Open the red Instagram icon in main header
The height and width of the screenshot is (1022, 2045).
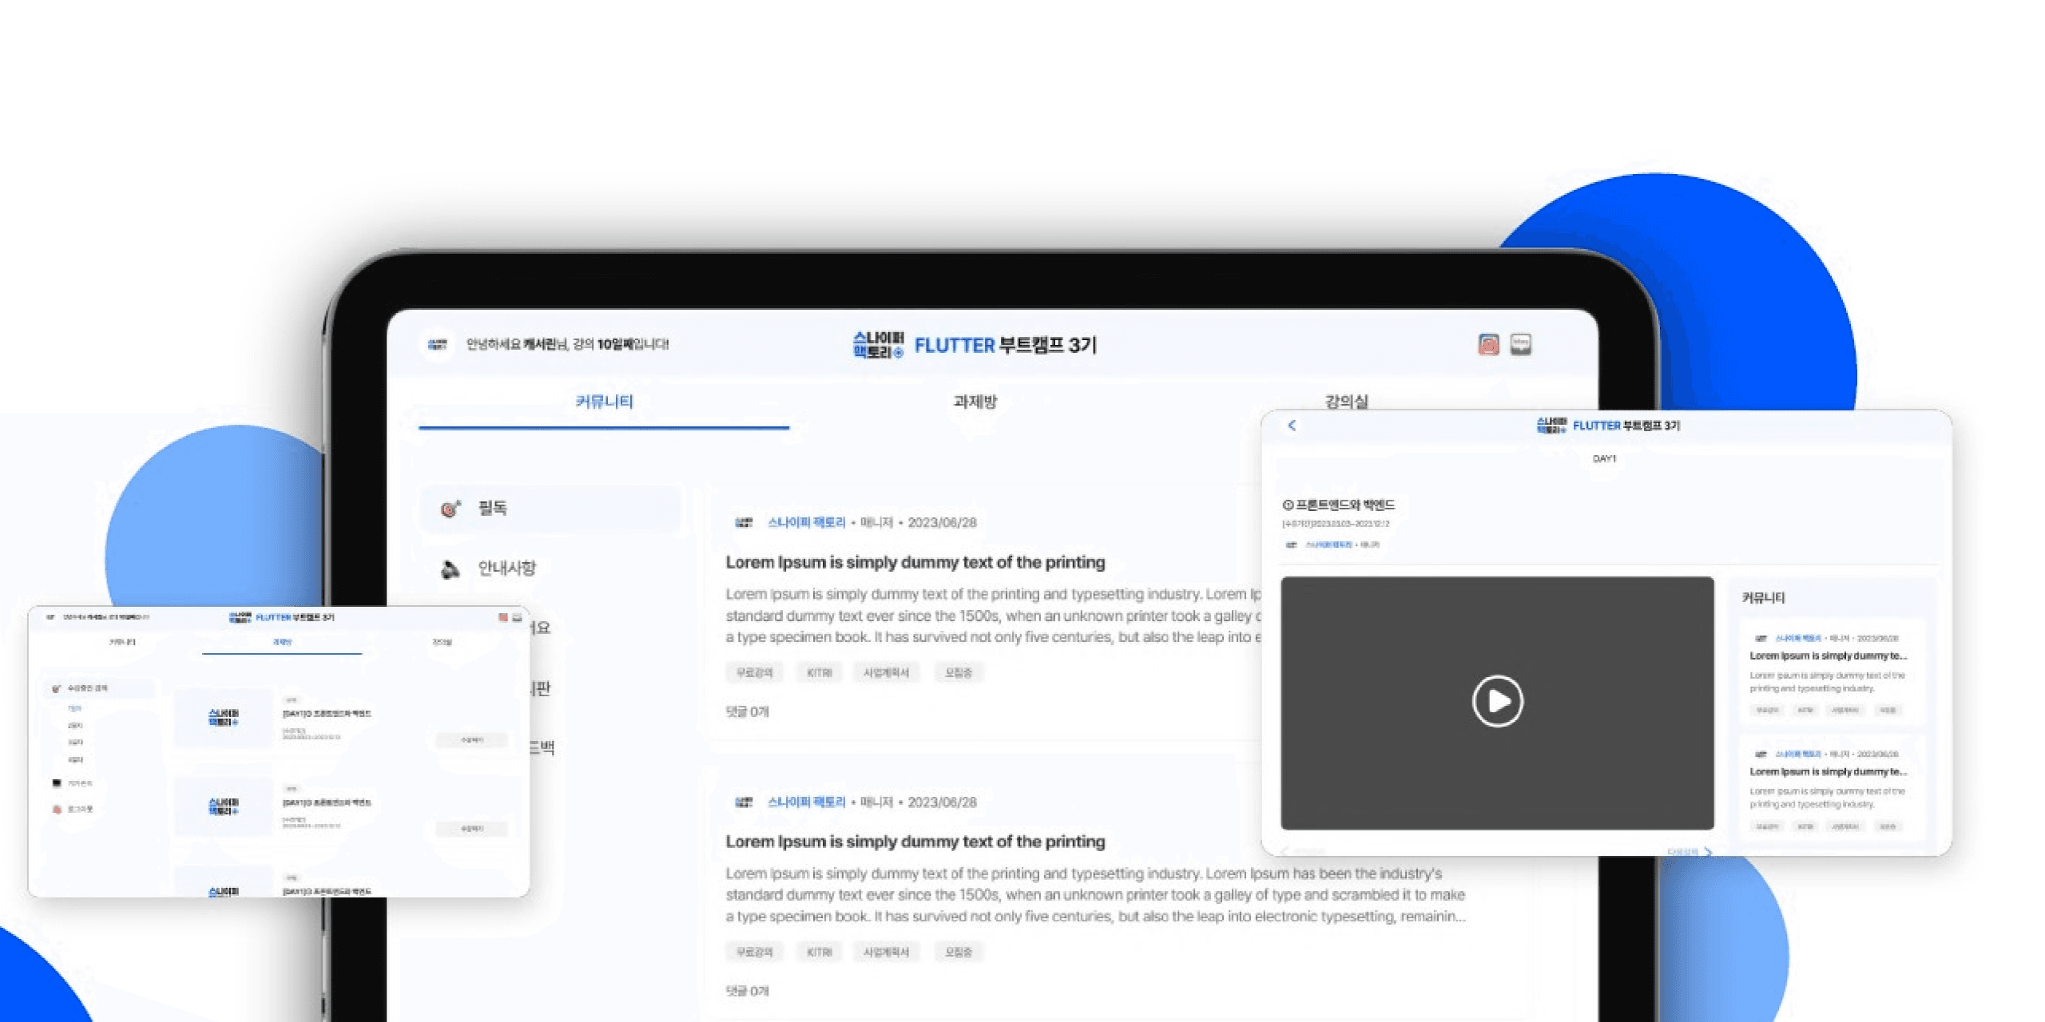[1488, 344]
